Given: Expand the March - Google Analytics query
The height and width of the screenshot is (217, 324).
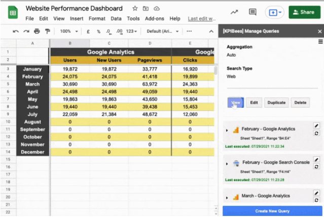Looking at the screenshot, I should tap(227, 196).
